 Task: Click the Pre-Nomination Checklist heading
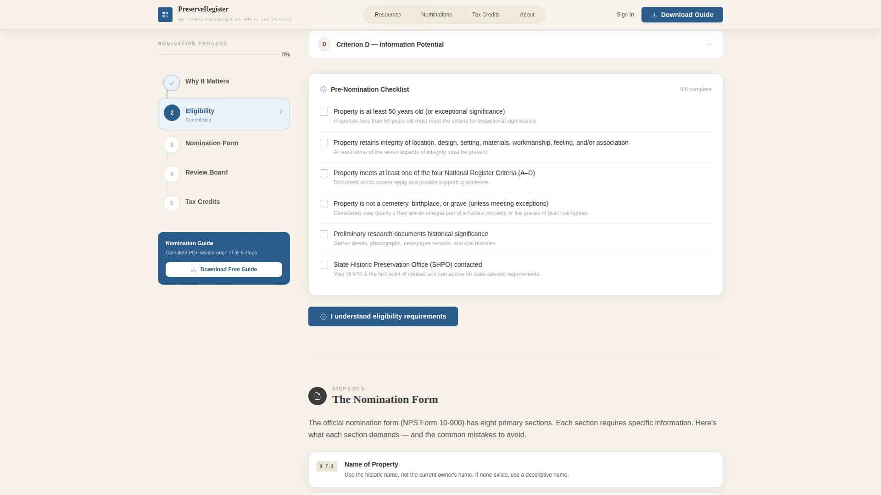tap(370, 89)
